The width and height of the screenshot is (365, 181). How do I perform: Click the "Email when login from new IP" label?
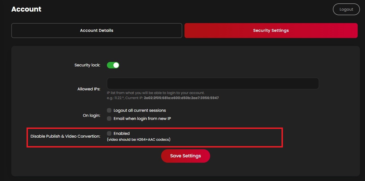[142, 119]
